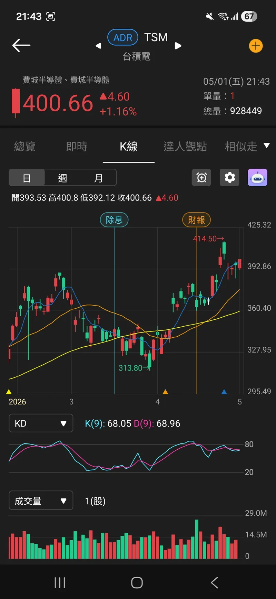Select the K線 tab
The image size is (276, 599).
128,147
